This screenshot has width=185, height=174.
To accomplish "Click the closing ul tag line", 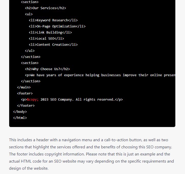I will pyautogui.click(x=30, y=51).
